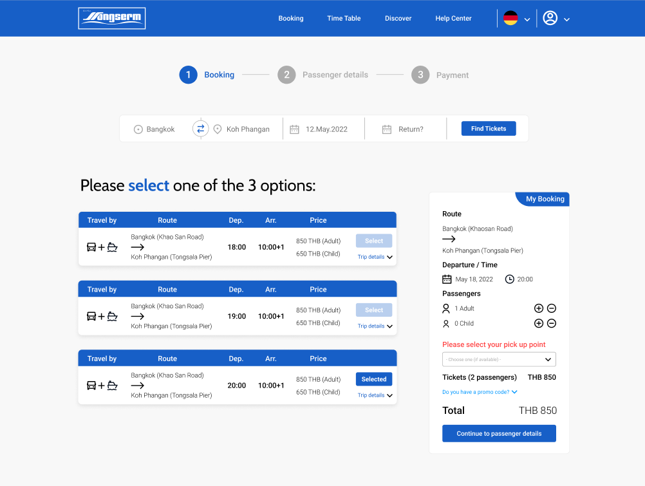
Task: Open Time Table in navigation bar
Action: (344, 19)
